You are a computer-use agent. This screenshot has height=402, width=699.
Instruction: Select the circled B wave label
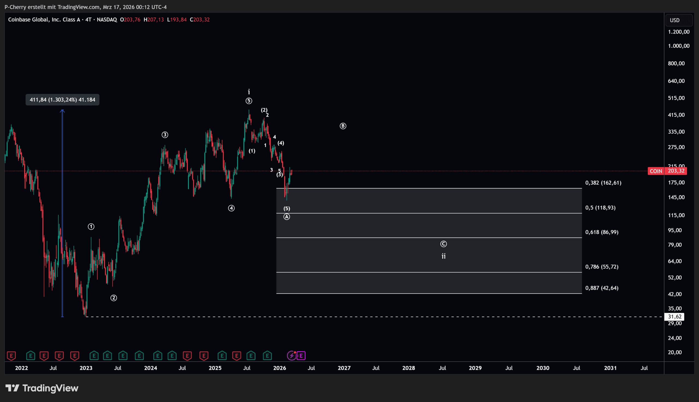[343, 126]
